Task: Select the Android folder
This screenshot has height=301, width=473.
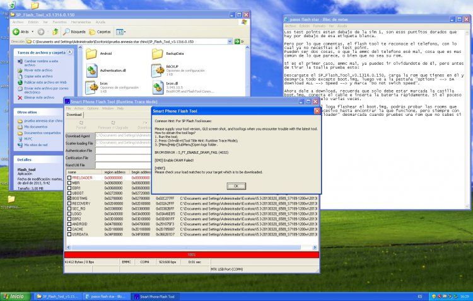Action: point(99,54)
